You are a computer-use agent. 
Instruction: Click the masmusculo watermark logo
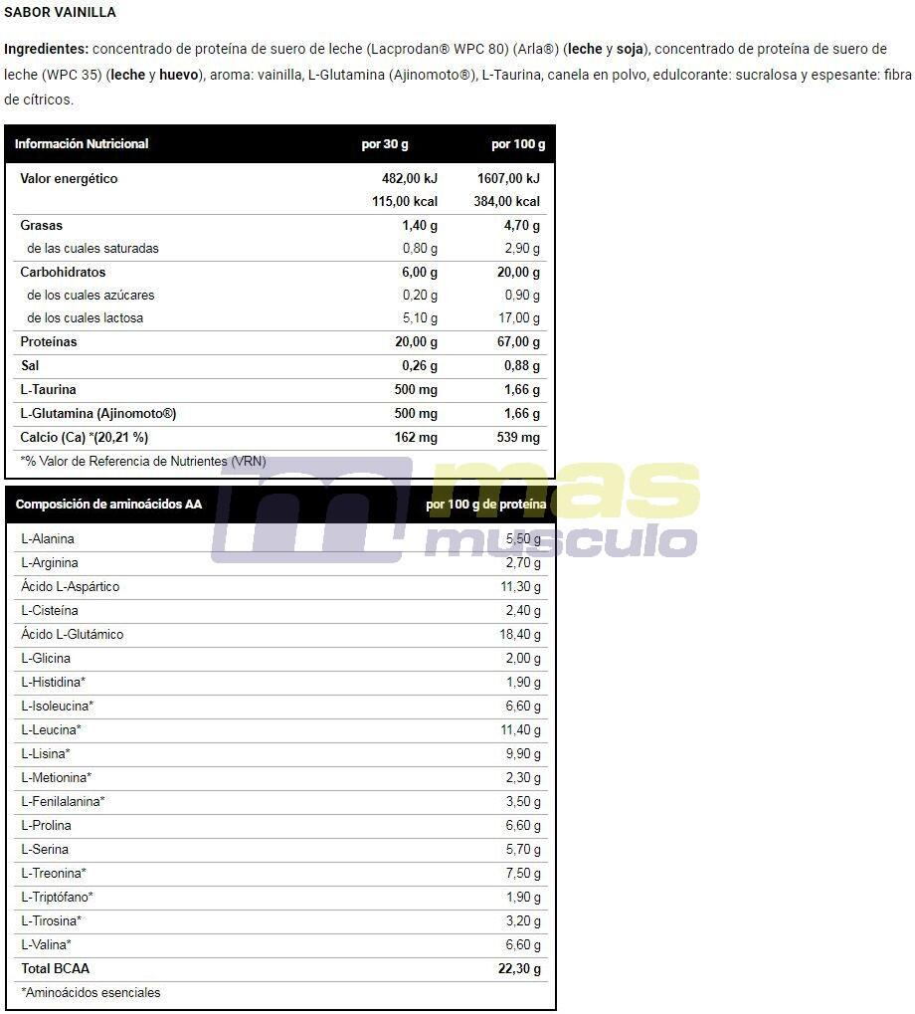pyautogui.click(x=456, y=509)
